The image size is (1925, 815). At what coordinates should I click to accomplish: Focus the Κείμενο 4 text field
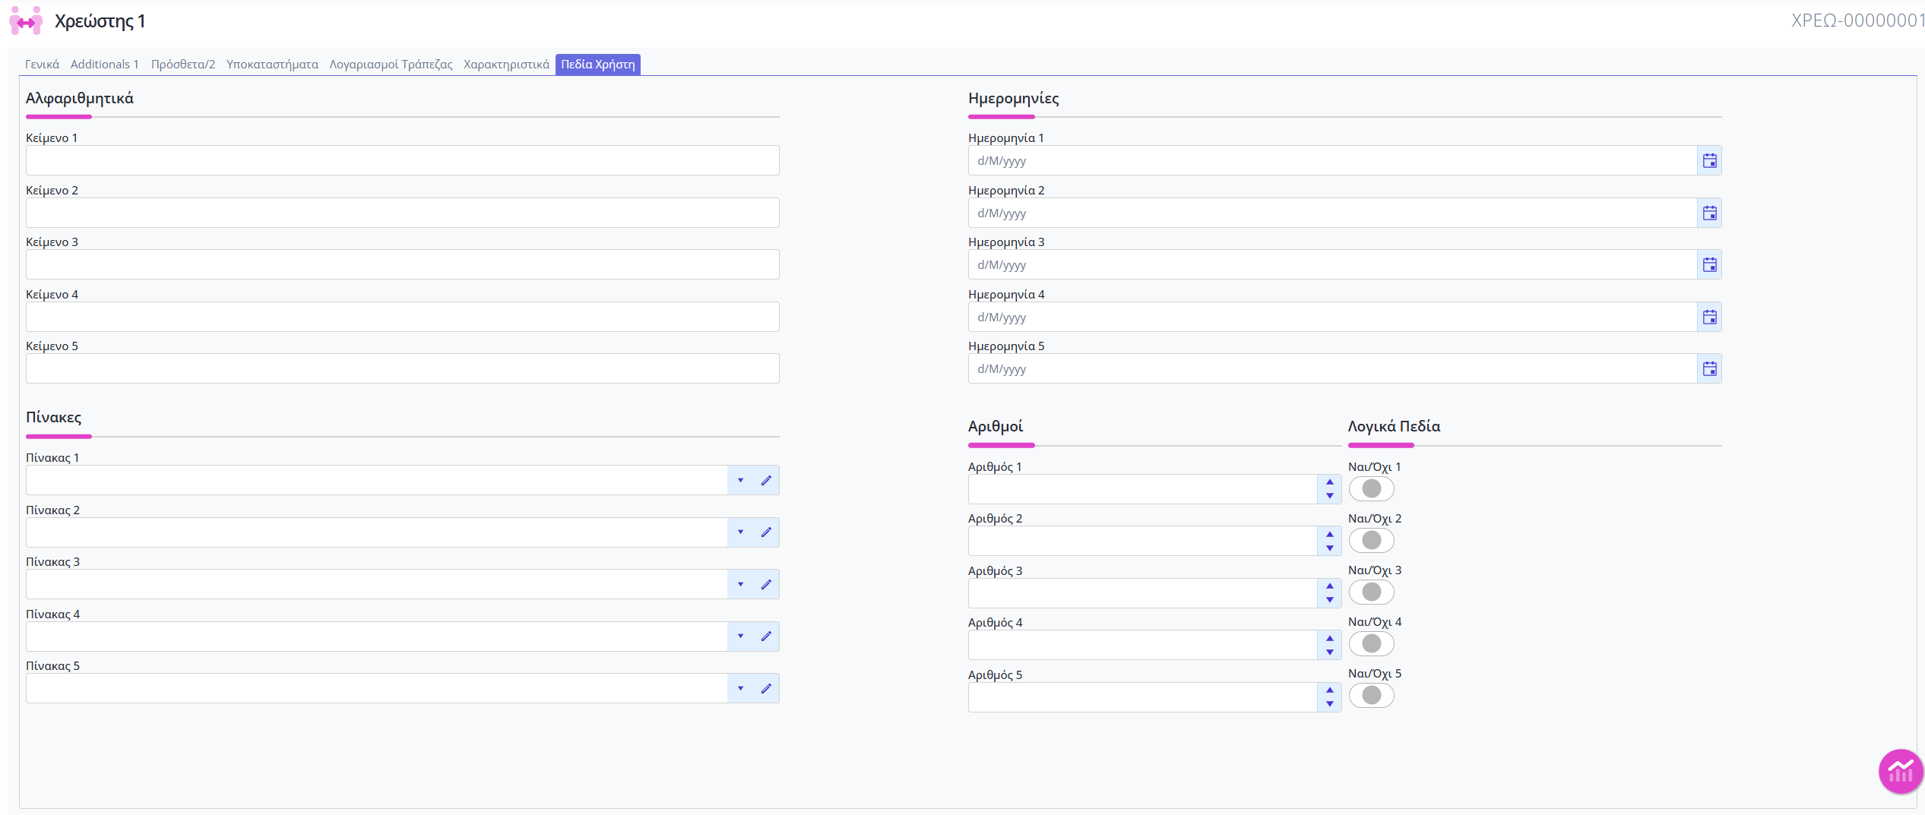click(x=403, y=317)
